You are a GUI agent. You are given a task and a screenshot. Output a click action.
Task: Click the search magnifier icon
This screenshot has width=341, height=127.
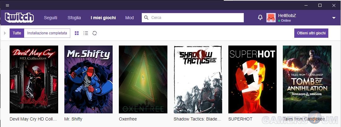(x=146, y=18)
